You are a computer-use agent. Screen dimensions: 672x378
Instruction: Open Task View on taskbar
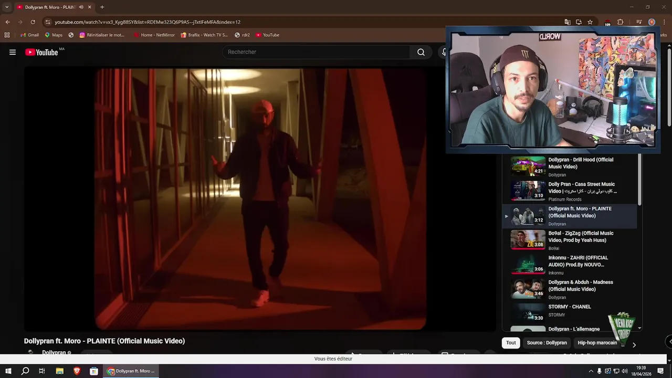(42, 371)
